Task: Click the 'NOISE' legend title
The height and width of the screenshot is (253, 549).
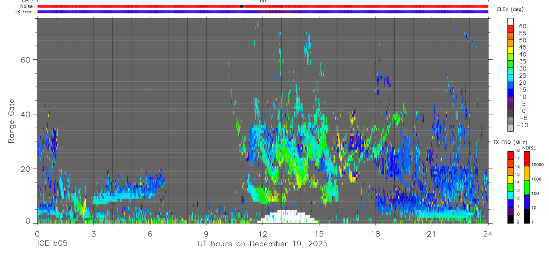Action: (528, 148)
